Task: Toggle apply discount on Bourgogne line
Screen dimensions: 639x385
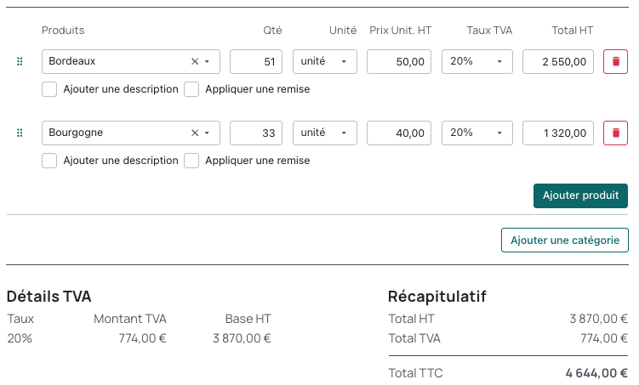Action: (x=191, y=161)
